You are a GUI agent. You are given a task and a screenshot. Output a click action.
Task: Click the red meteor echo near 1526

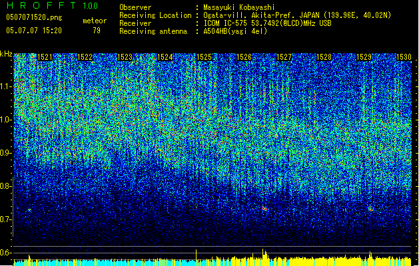click(x=264, y=209)
